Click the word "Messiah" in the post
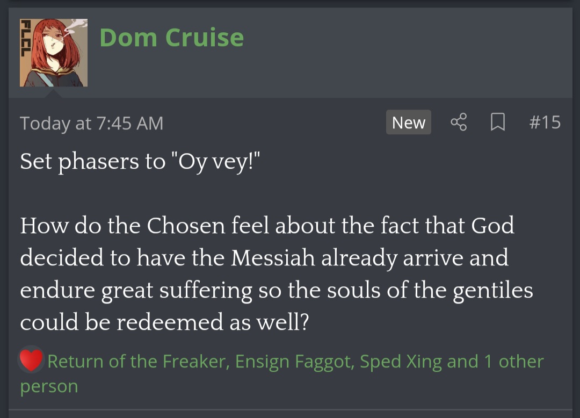This screenshot has width=580, height=418. pyautogui.click(x=273, y=258)
